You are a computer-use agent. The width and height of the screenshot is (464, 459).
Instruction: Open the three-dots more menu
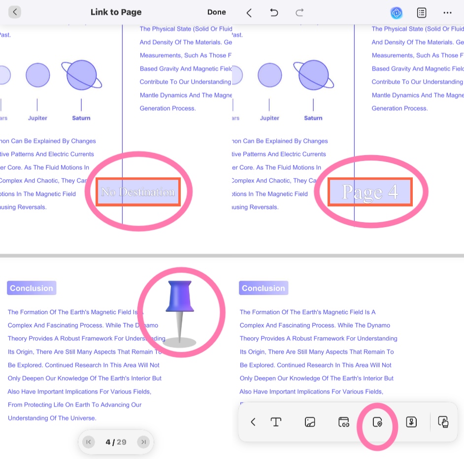(447, 13)
